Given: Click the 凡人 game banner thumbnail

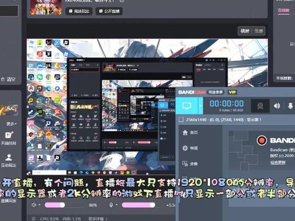Looking at the screenshot, I should click(x=9, y=110).
